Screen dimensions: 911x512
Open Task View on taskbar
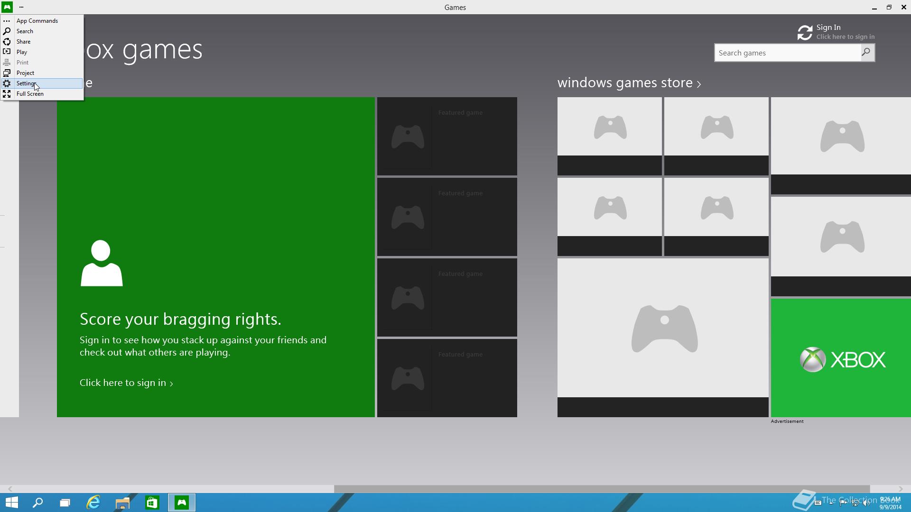[x=65, y=503]
